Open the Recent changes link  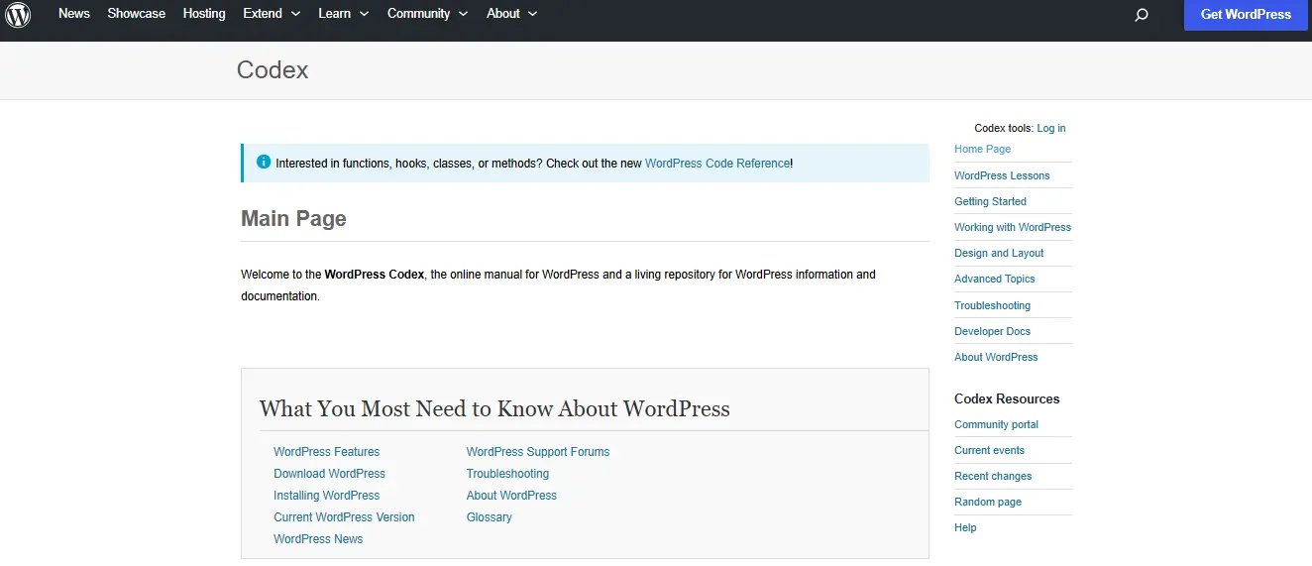(993, 476)
